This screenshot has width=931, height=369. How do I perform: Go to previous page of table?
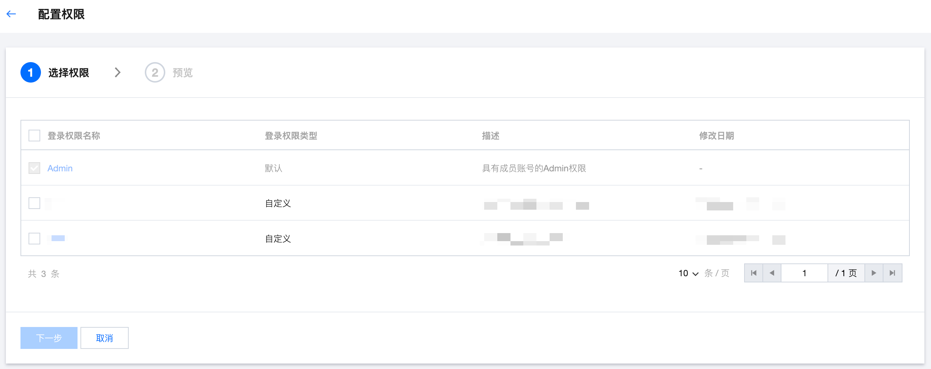coord(772,273)
